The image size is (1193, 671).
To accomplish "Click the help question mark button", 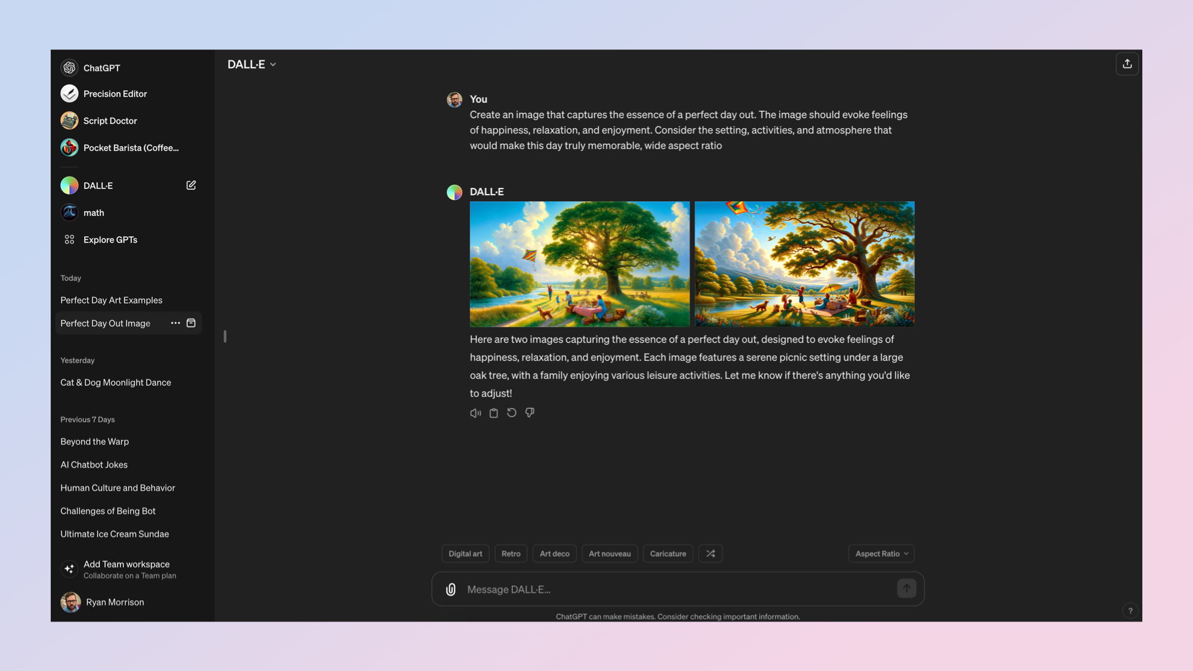I will pos(1130,611).
